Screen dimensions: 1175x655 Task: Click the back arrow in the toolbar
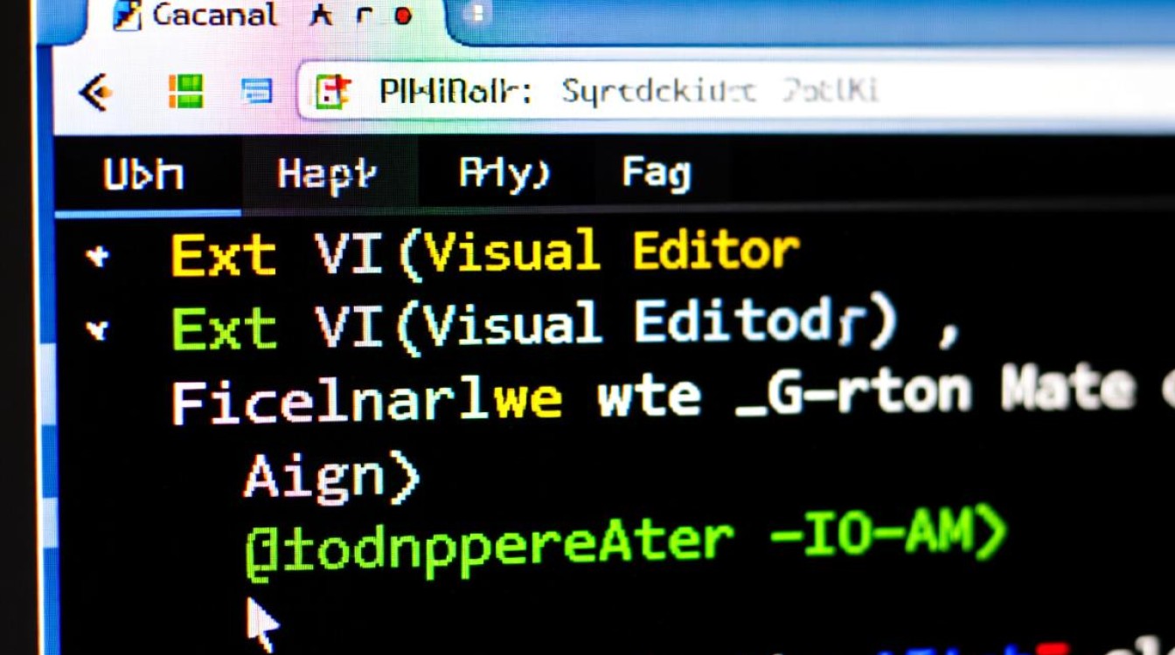click(94, 92)
